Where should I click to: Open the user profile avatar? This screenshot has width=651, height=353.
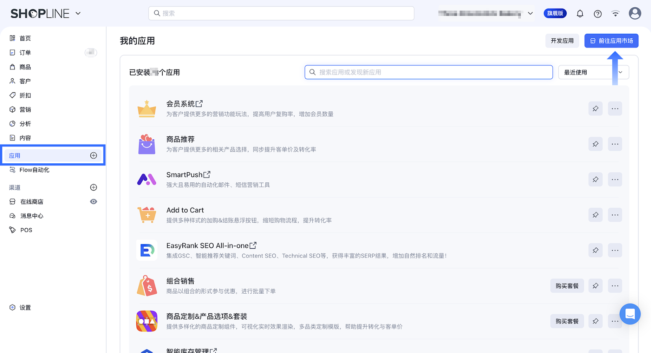pos(635,13)
